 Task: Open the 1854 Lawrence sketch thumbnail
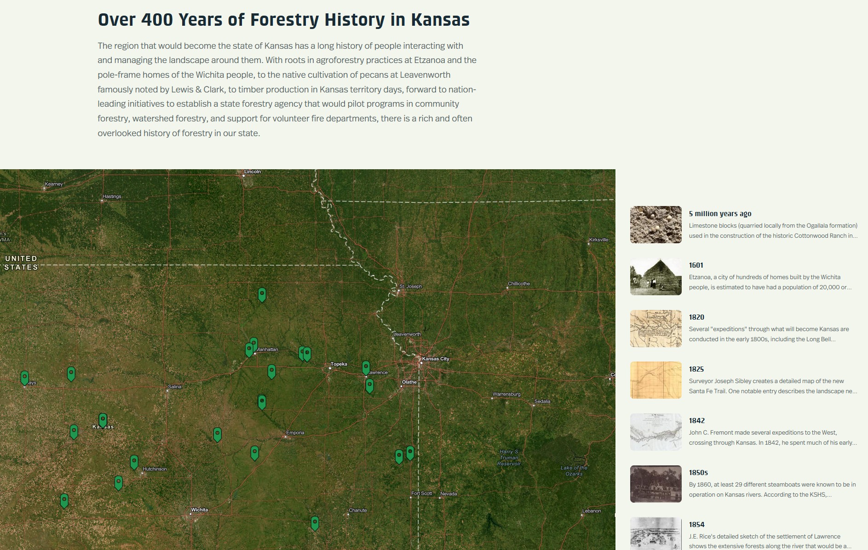(x=655, y=535)
